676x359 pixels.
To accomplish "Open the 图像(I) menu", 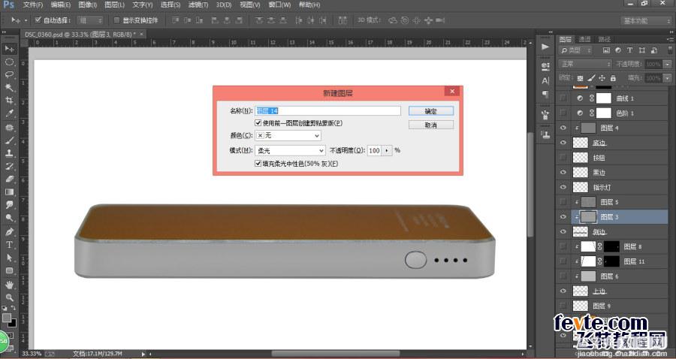I will [88, 5].
